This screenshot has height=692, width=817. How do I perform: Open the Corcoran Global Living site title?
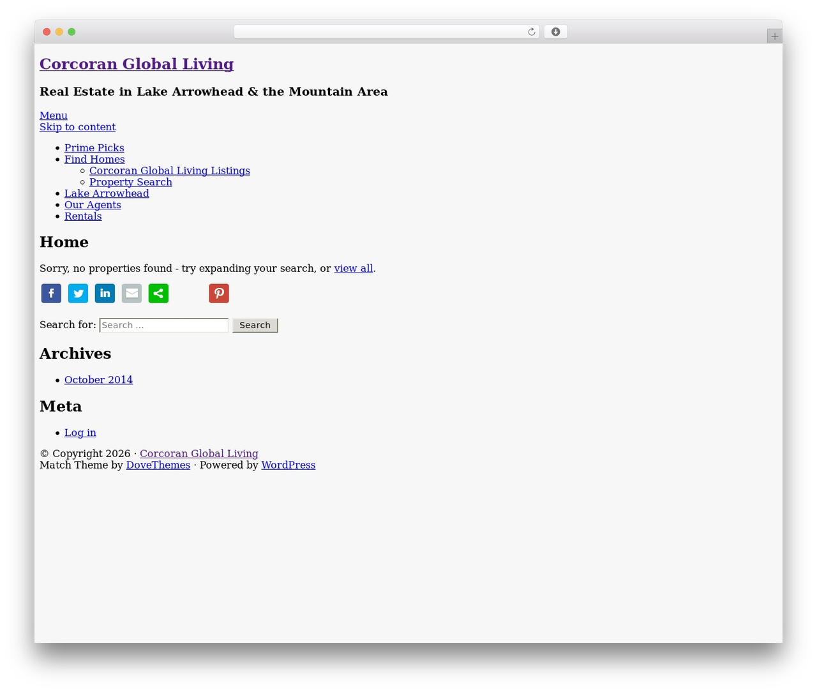(x=137, y=64)
